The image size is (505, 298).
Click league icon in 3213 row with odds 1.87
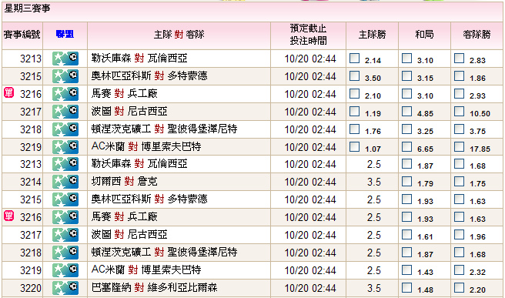click(x=65, y=164)
